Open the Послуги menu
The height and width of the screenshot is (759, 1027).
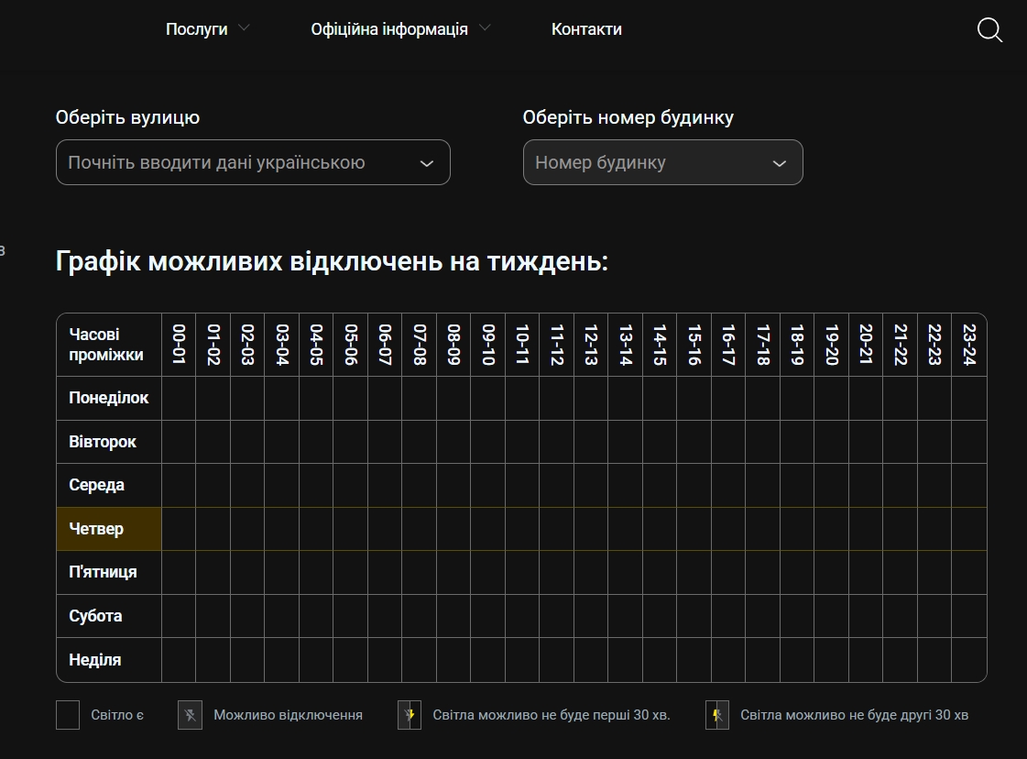[196, 29]
